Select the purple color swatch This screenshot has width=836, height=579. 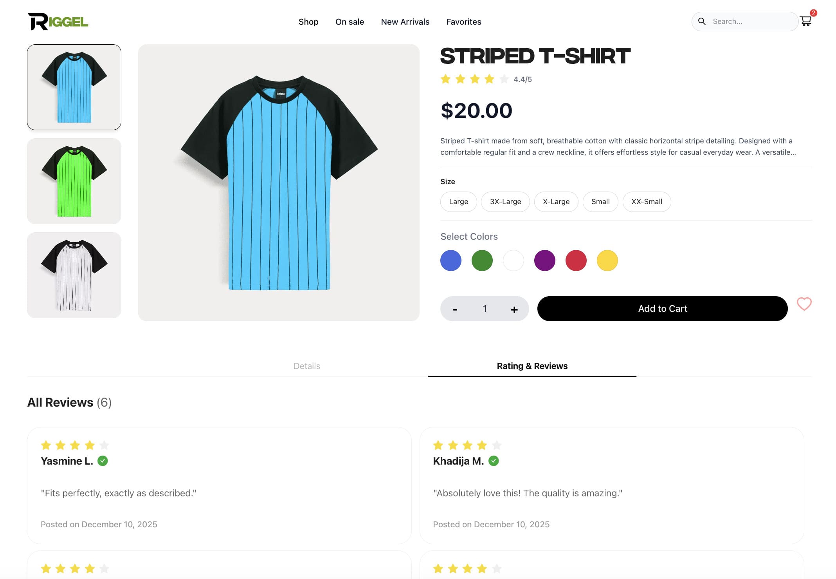point(544,260)
